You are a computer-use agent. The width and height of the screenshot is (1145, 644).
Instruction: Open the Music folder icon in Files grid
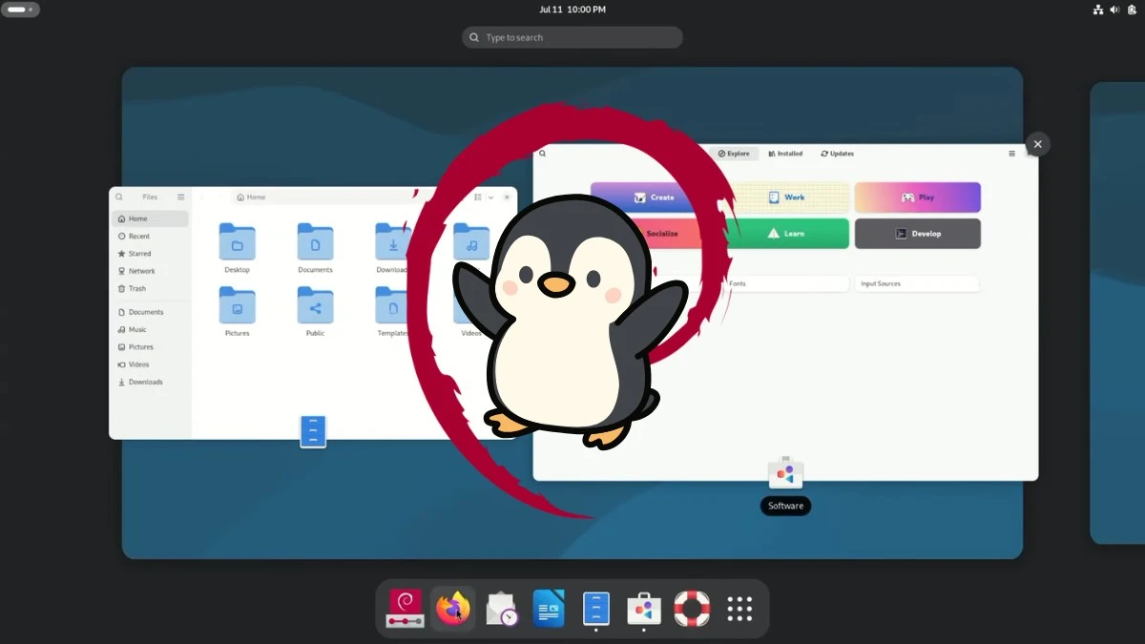pyautogui.click(x=471, y=242)
